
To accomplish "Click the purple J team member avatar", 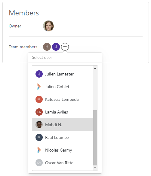I will tap(56, 47).
